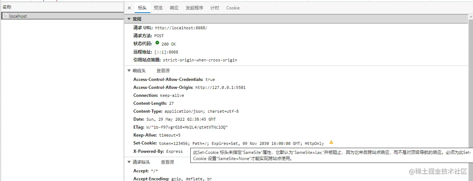
Task: Click the Content-Type application/json value
Action: click(202, 111)
